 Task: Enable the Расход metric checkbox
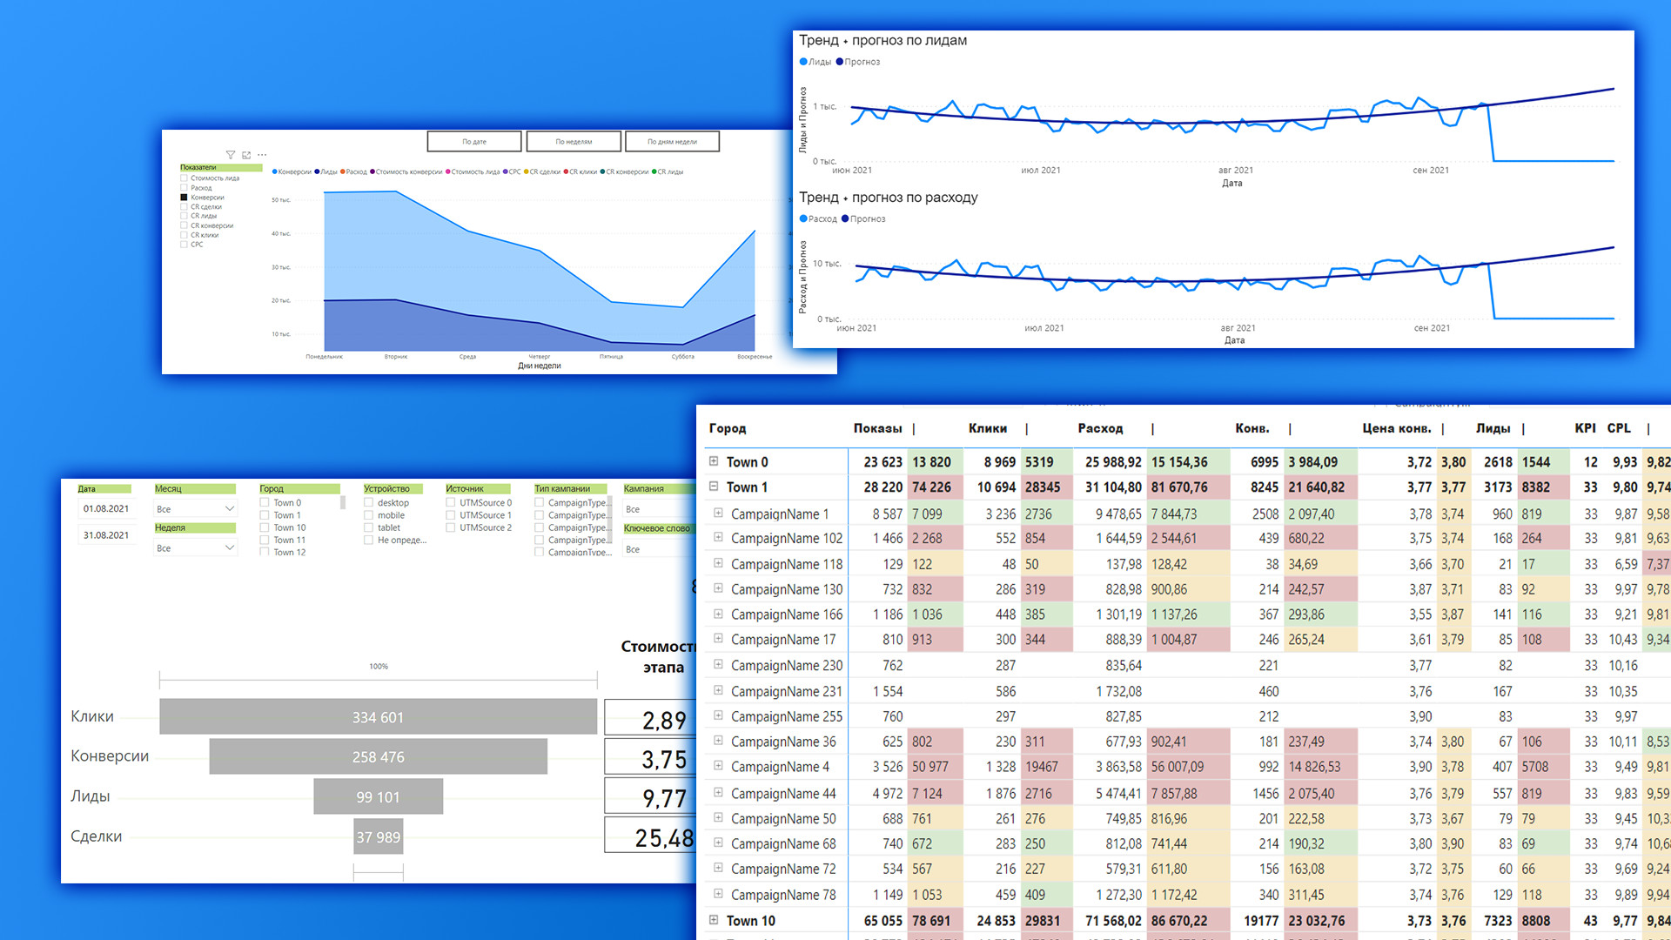coord(184,188)
